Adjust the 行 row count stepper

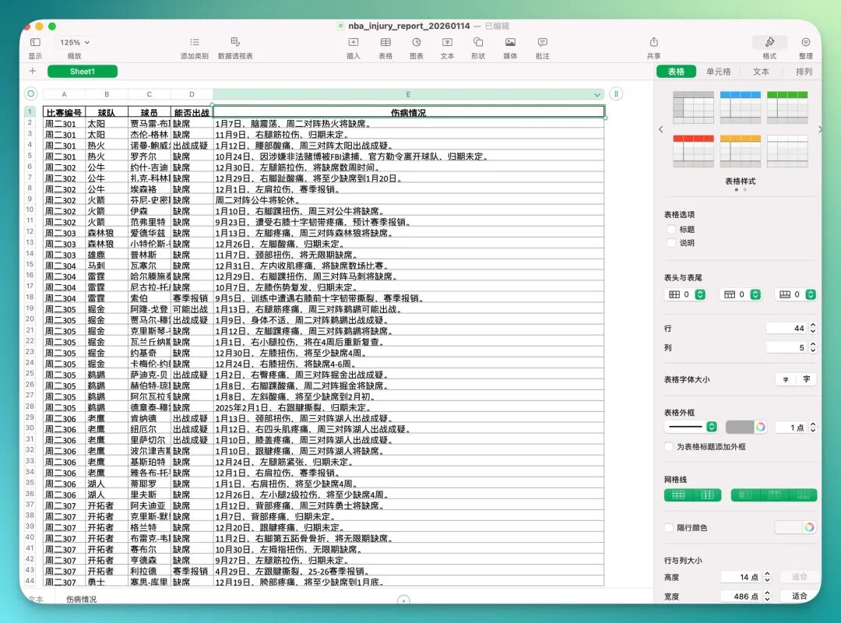click(x=813, y=328)
